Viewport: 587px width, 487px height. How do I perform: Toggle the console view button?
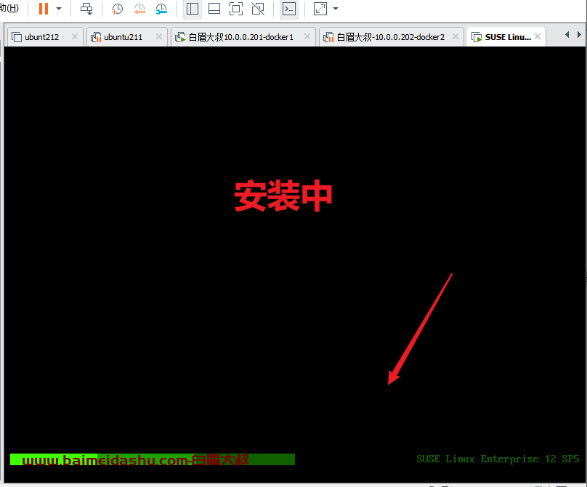(289, 9)
